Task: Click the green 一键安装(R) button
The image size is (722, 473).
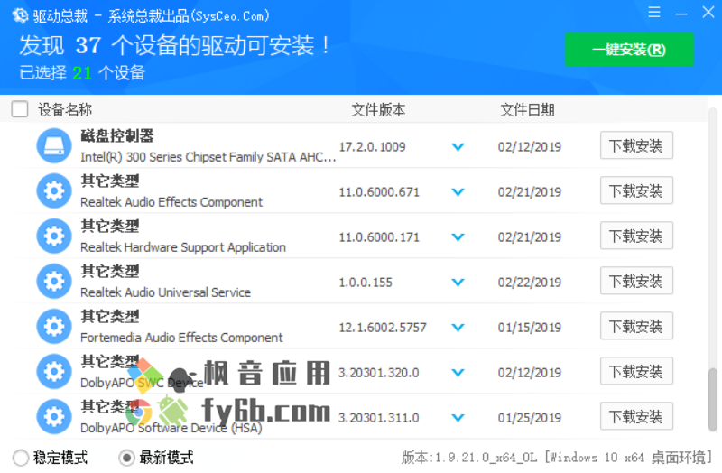Action: point(629,50)
